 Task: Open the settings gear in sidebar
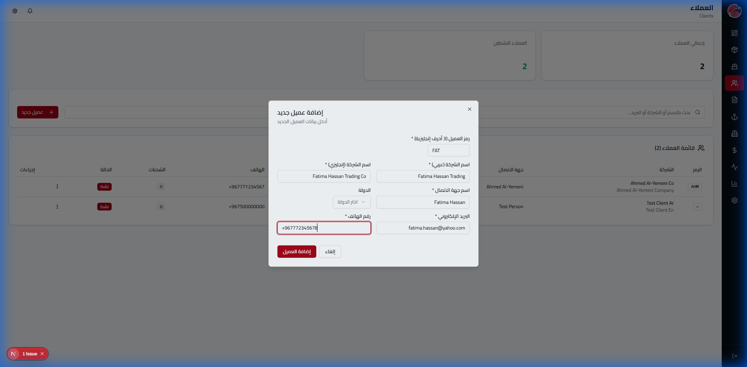pyautogui.click(x=734, y=200)
